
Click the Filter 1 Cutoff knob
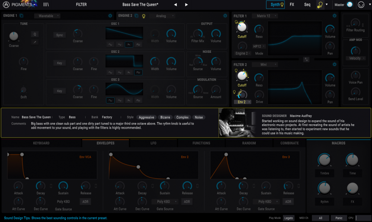(x=242, y=27)
